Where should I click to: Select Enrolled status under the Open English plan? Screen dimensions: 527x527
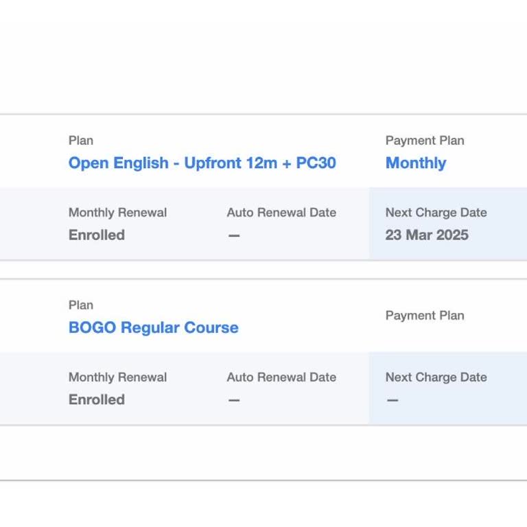pos(96,235)
